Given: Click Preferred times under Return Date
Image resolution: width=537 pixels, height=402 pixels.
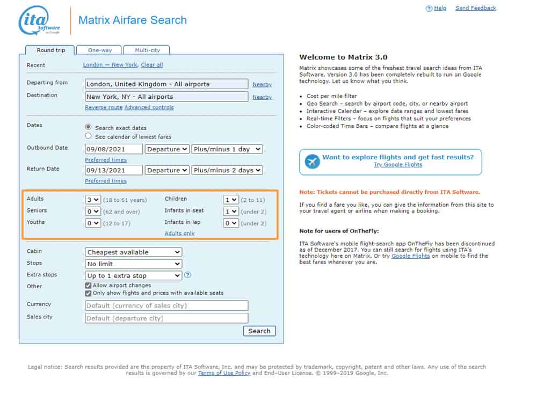Looking at the screenshot, I should pyautogui.click(x=106, y=181).
